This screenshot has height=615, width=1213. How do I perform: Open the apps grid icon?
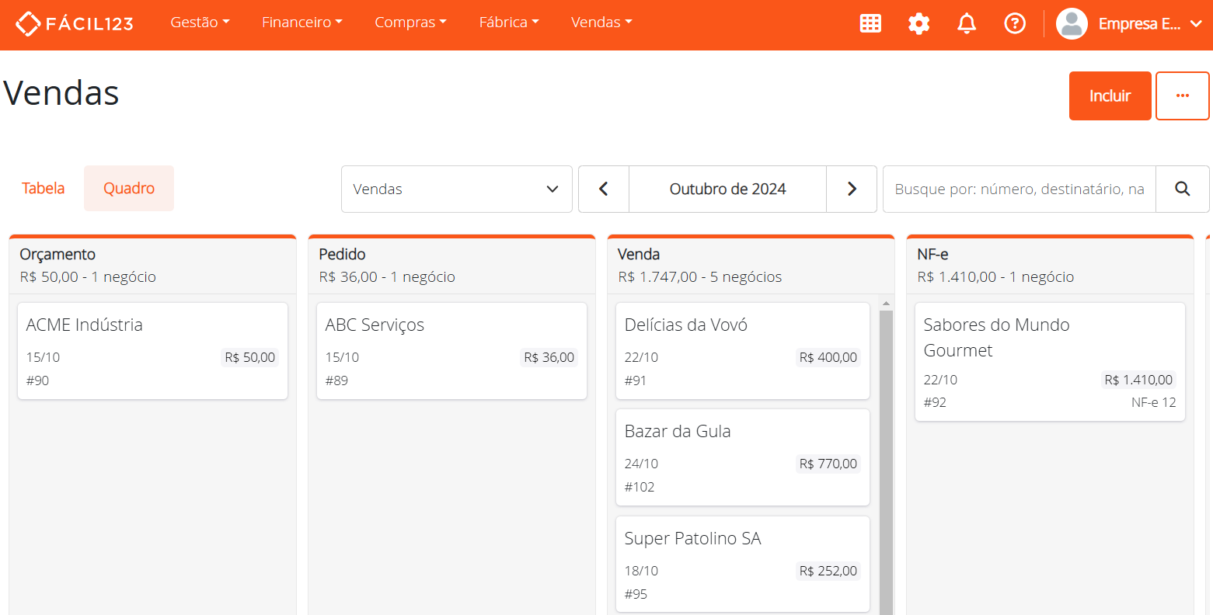870,23
